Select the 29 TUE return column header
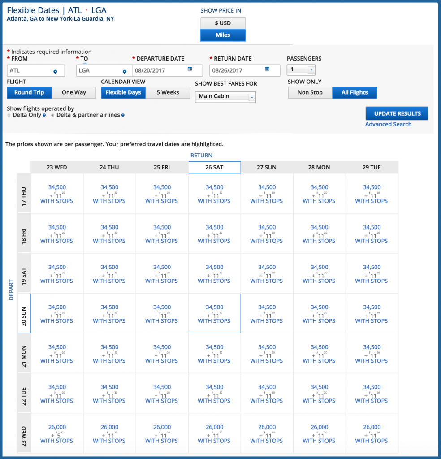The width and height of the screenshot is (441, 459). point(372,168)
